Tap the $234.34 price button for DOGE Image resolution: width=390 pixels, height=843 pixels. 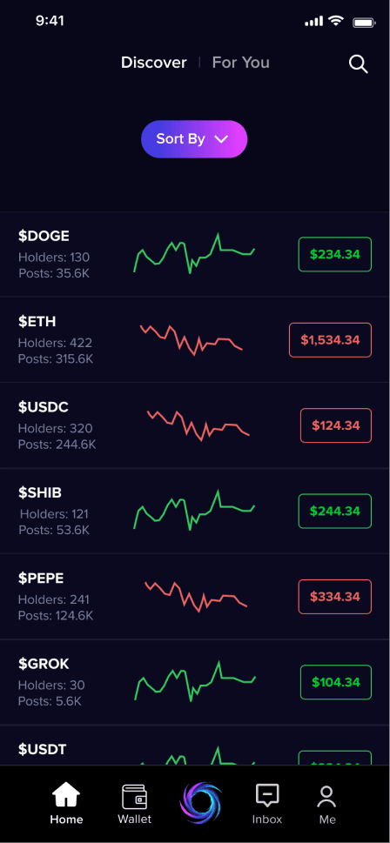pyautogui.click(x=335, y=254)
